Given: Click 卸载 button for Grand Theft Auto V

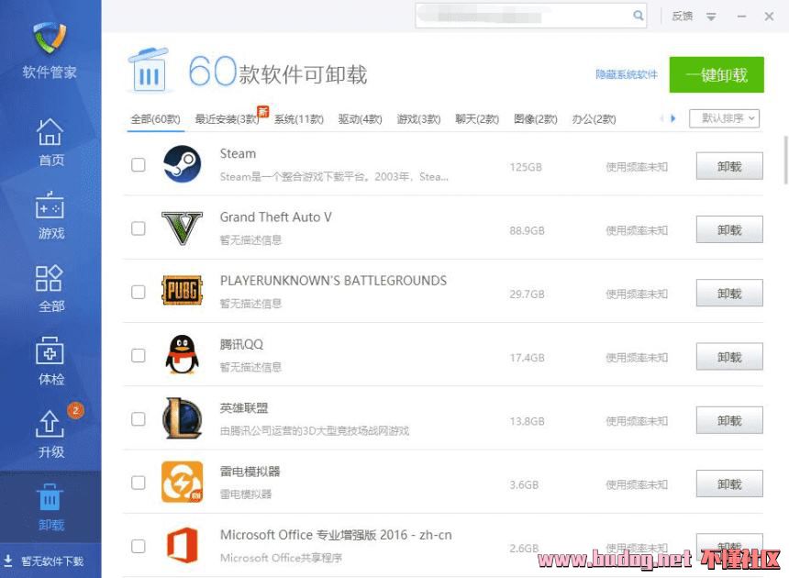Looking at the screenshot, I should [729, 229].
